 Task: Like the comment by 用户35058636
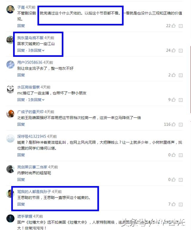(174, 75)
